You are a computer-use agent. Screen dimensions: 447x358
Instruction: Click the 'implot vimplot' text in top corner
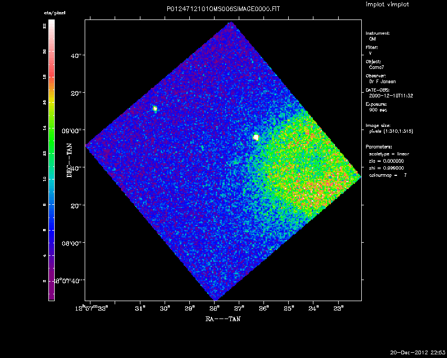388,5
